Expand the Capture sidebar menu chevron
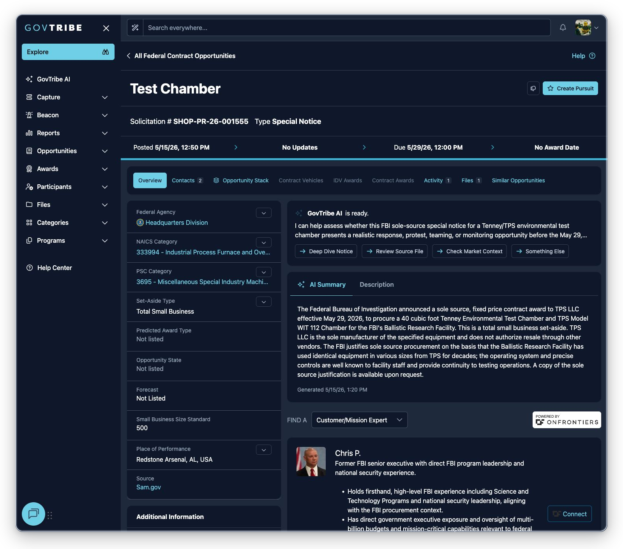 pyautogui.click(x=105, y=97)
